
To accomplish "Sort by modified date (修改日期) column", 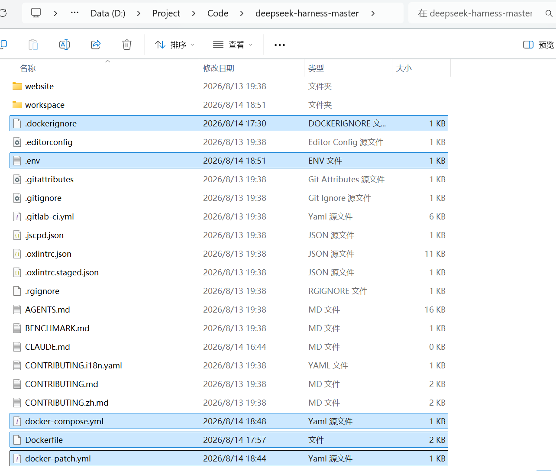I will (x=219, y=68).
